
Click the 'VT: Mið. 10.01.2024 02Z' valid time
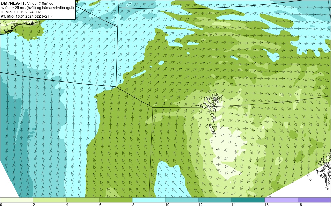pyautogui.click(x=21, y=16)
